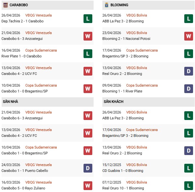Click the D badge for Blooming 1-1 River Plate
The width and height of the screenshot is (195, 192).
tap(188, 89)
